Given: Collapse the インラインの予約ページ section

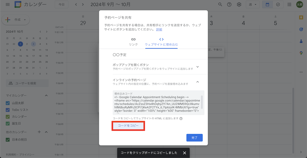Looking at the screenshot, I should pos(197,82).
